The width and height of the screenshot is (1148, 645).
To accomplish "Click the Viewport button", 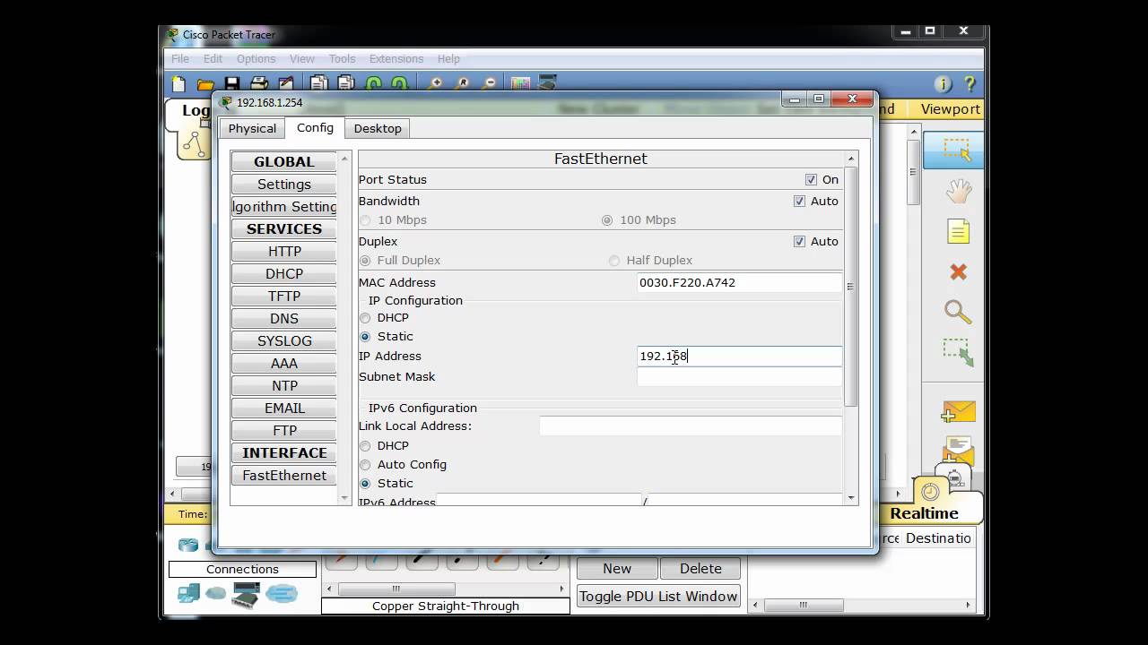I will (x=950, y=108).
